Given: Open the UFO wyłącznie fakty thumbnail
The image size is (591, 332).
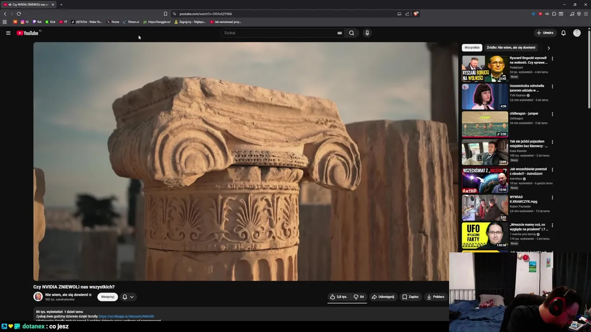Looking at the screenshot, I should coord(485,236).
